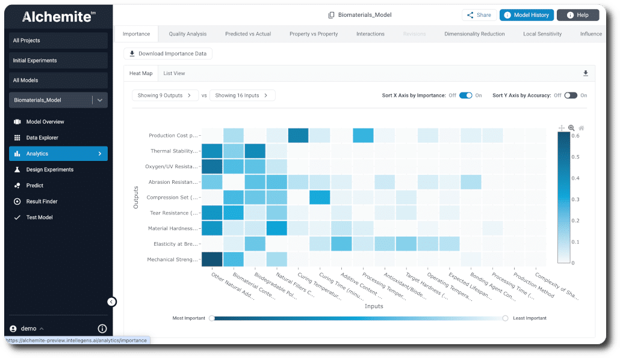Screen dimensions: 620x358
Task: Click the Download Importance Data button
Action: (168, 53)
